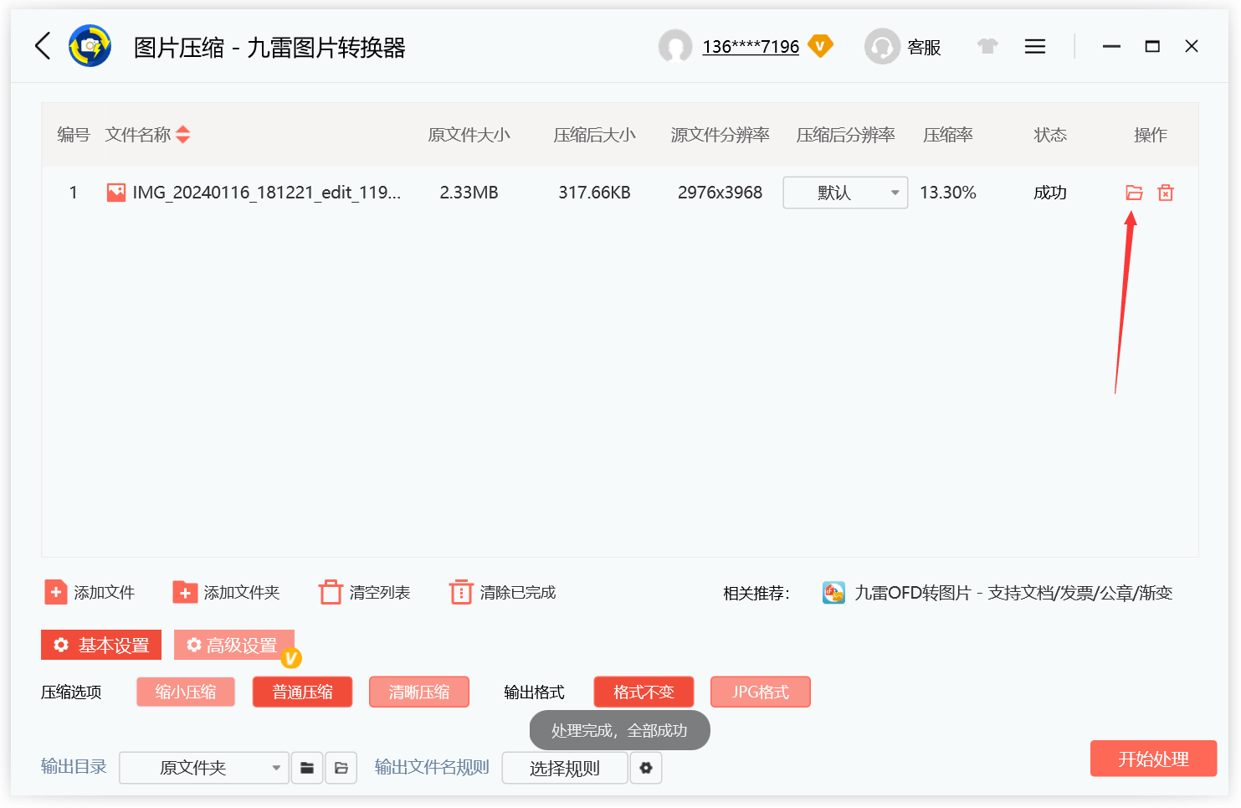Click the Add Folder (添加文件夹) icon
Screen dimensions: 1241x808
[x=185, y=592]
